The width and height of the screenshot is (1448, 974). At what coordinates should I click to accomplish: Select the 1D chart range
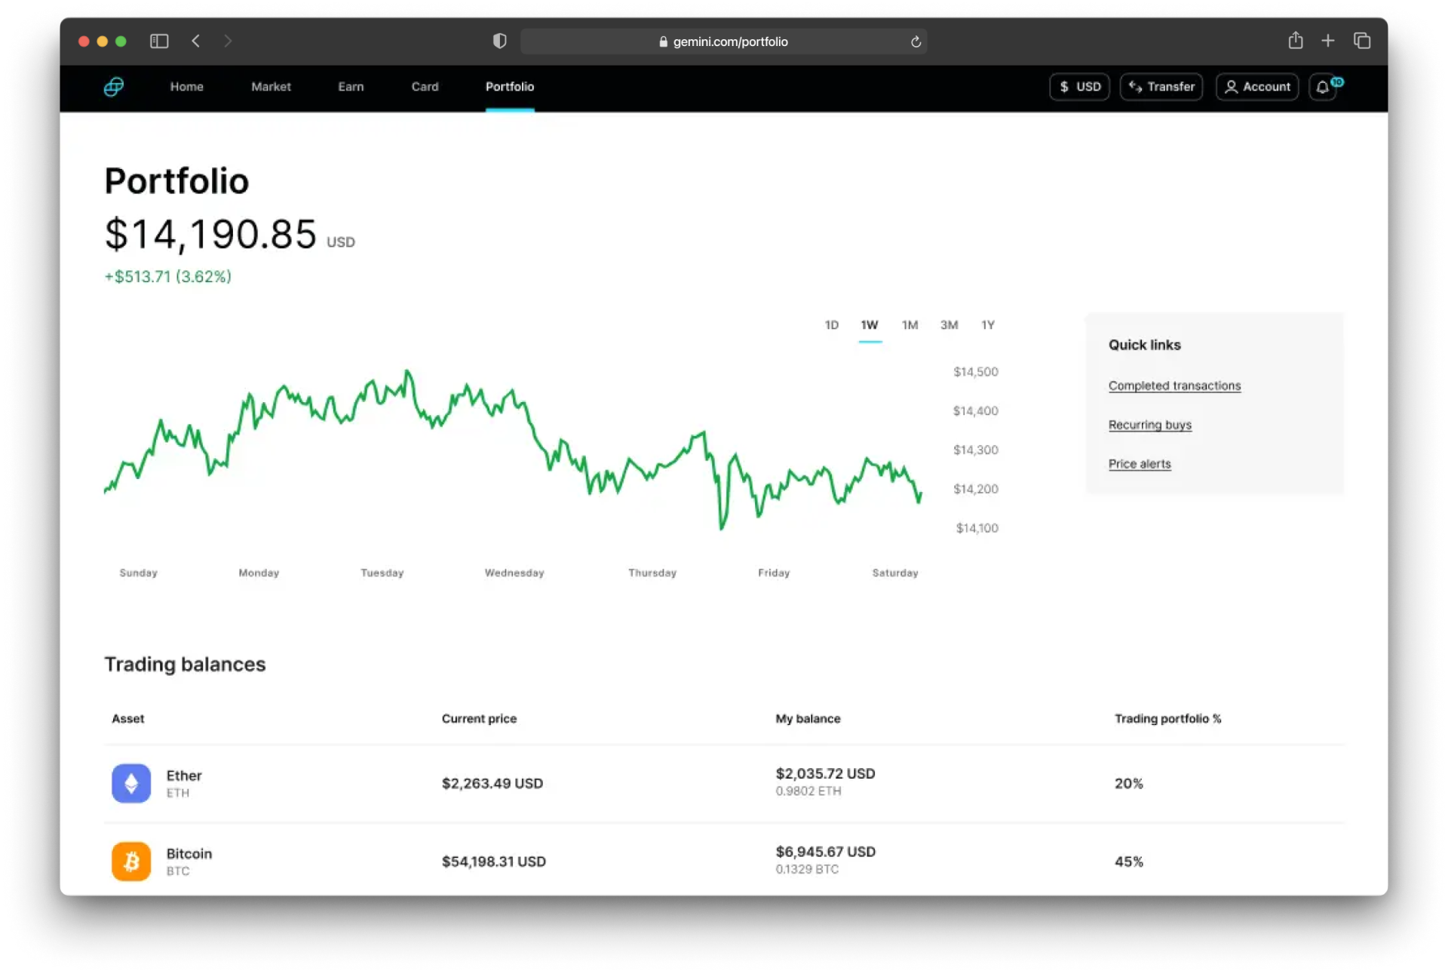pos(831,325)
